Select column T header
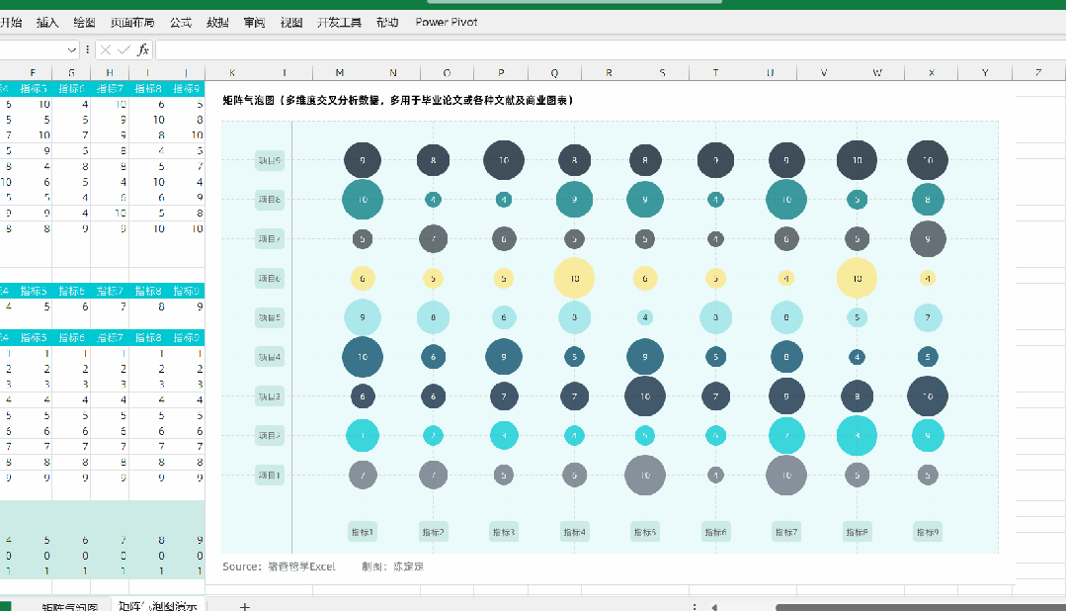The width and height of the screenshot is (1066, 611). coord(716,72)
